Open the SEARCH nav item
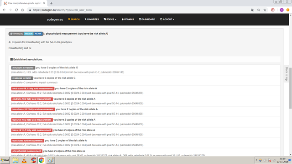Image resolution: width=292 pixels, height=164 pixels. (x=74, y=19)
